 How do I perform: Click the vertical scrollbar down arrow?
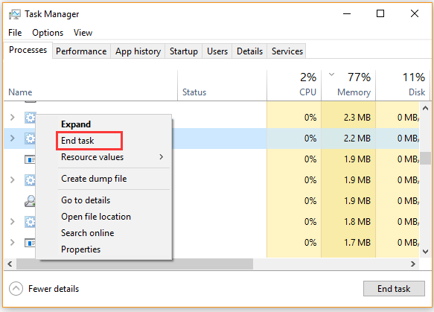[425, 252]
